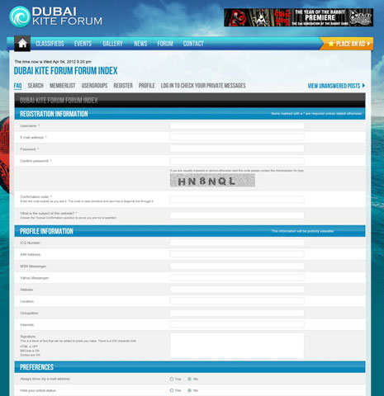Open the Events menu item
The width and height of the screenshot is (384, 396).
pyautogui.click(x=83, y=44)
